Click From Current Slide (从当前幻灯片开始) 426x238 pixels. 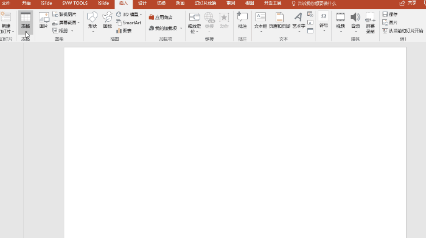[x=403, y=30]
